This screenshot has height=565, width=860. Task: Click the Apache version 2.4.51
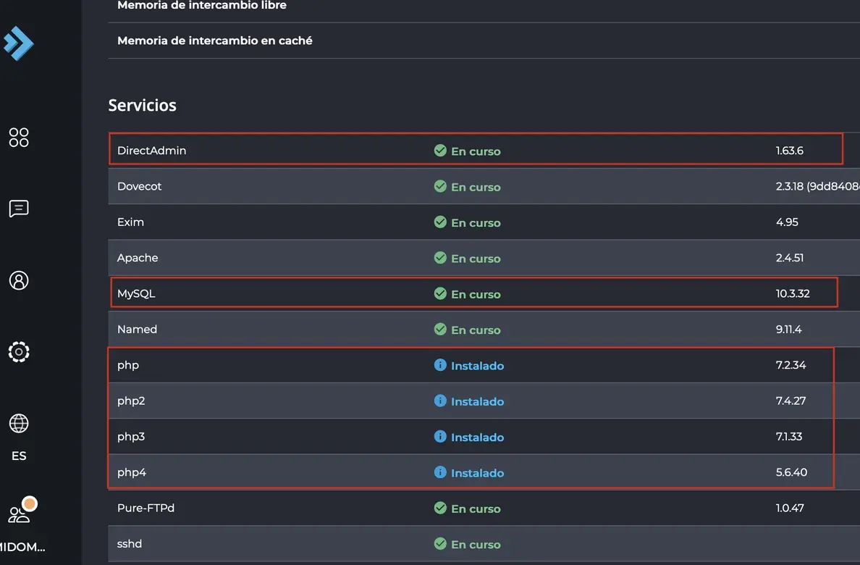click(789, 258)
